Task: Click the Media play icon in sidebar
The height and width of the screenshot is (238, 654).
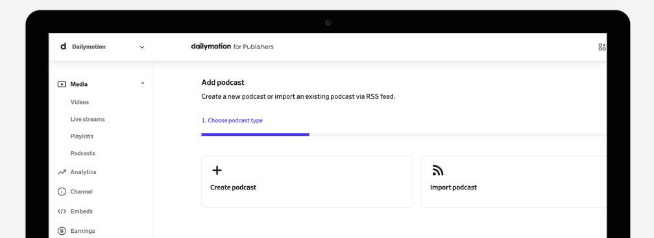Action: 62,84
